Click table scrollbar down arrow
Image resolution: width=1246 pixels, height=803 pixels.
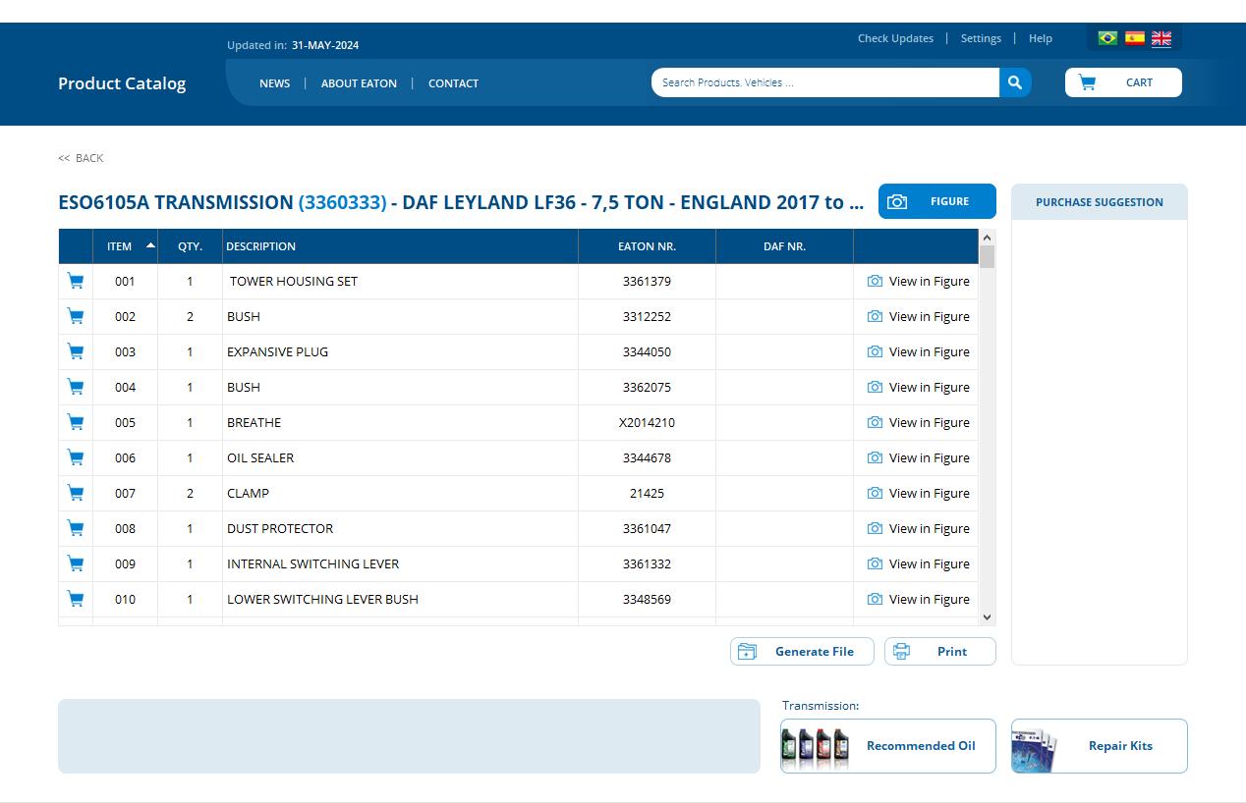tap(987, 617)
